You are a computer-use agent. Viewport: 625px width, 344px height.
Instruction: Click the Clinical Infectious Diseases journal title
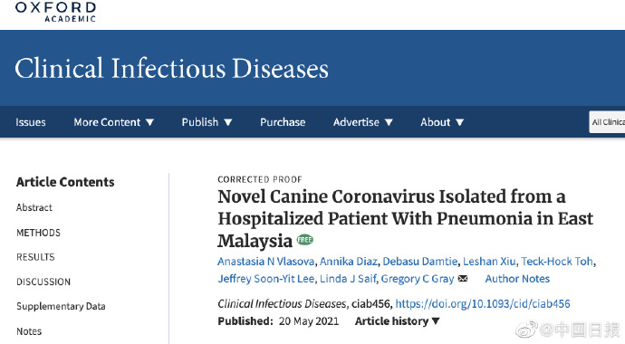[172, 68]
